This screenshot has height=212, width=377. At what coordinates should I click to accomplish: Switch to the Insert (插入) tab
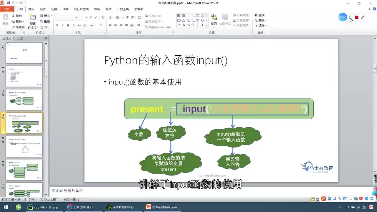(31, 9)
